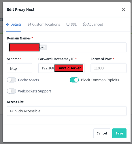Open the Access List dropdown
Screen dimensions: 132x144
pyautogui.click(x=67, y=111)
